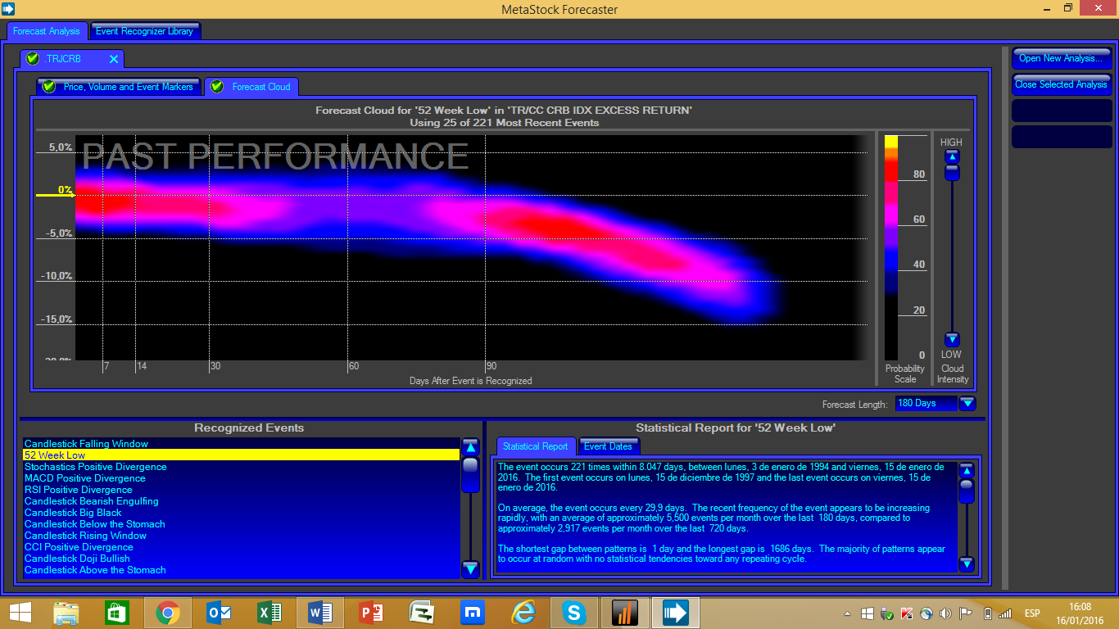Launch Google Chrome from the taskbar
This screenshot has height=629, width=1119.
168,613
